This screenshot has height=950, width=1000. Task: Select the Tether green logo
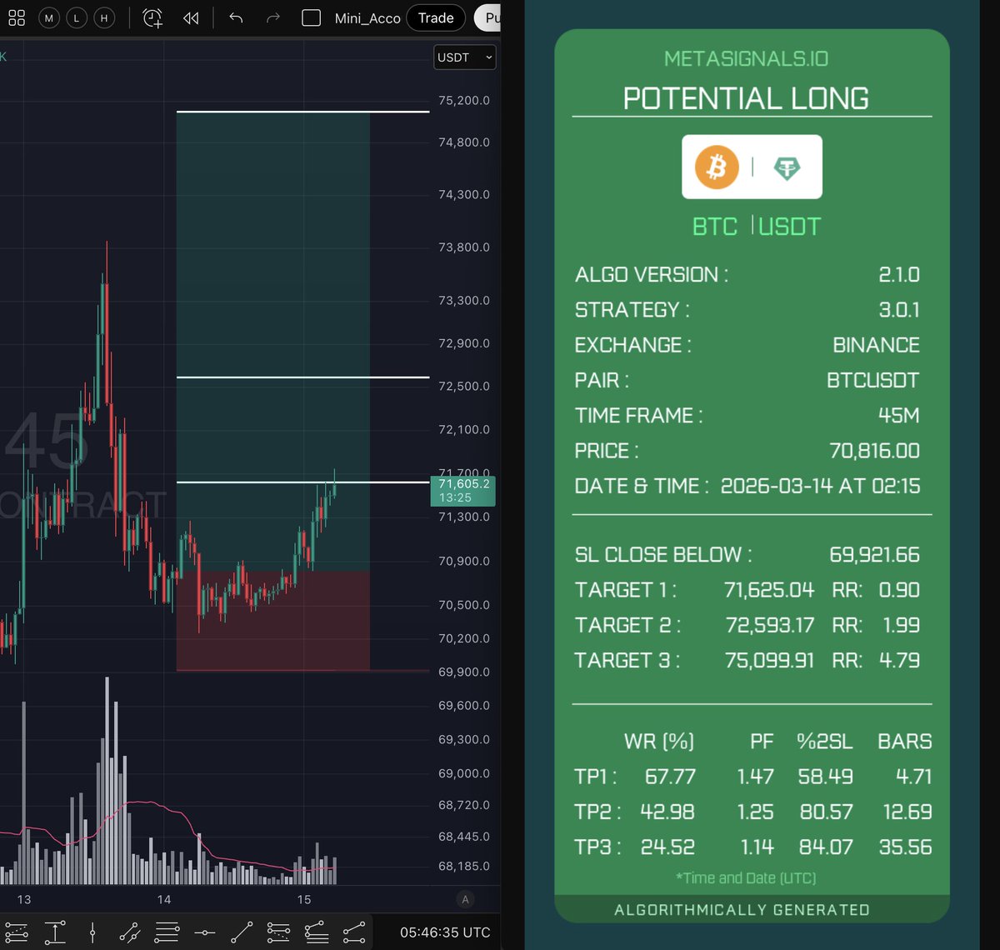pos(787,167)
